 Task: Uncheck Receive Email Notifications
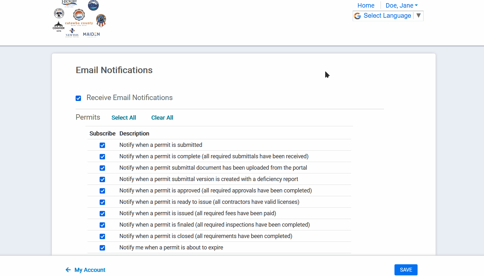pyautogui.click(x=78, y=98)
